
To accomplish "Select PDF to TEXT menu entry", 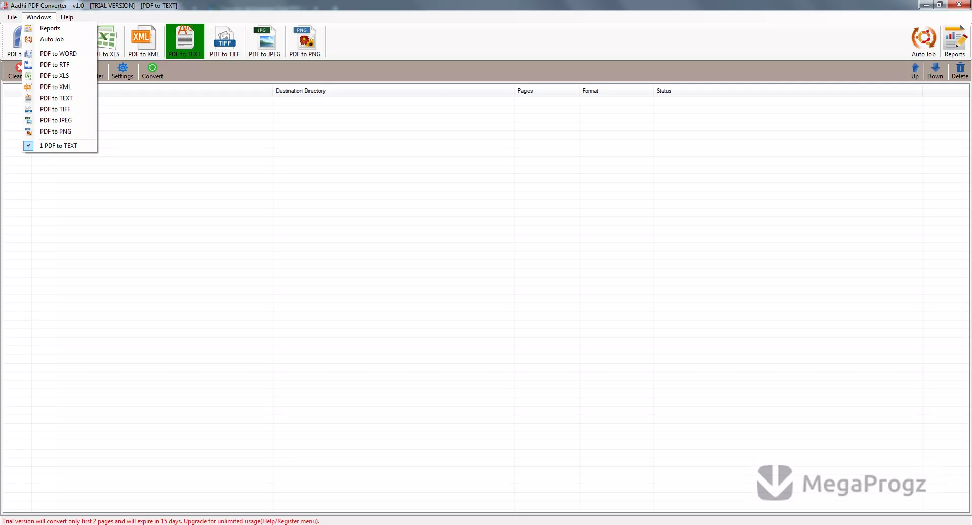I will 60,98.
